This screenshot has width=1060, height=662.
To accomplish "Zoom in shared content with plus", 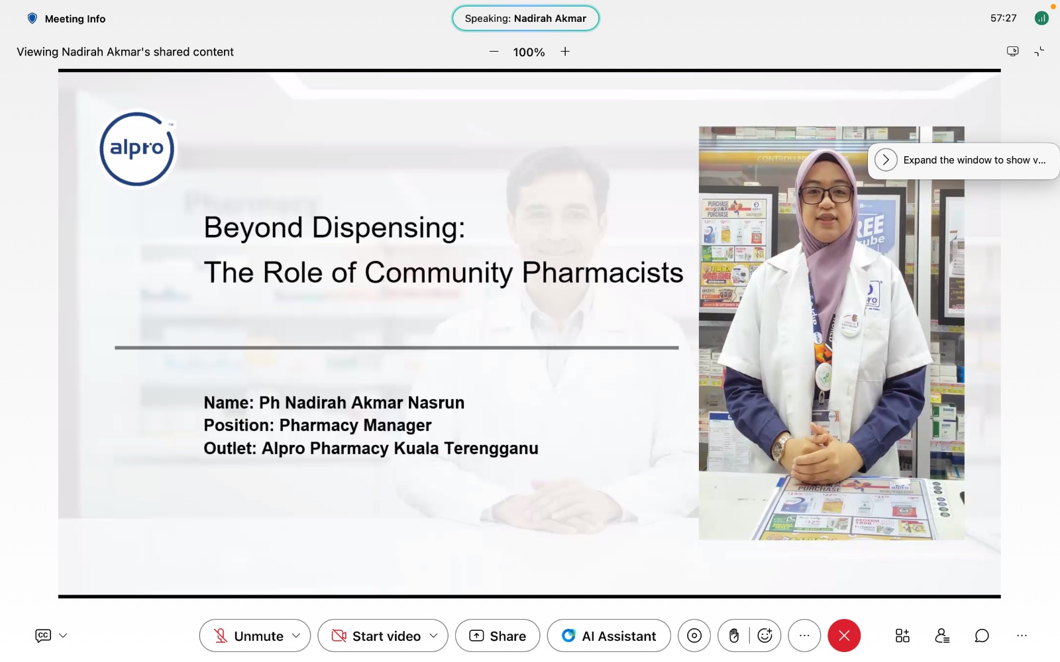I will click(565, 52).
